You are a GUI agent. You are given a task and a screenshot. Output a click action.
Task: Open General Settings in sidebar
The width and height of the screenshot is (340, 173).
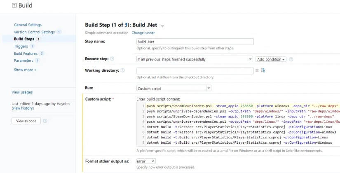point(28,25)
